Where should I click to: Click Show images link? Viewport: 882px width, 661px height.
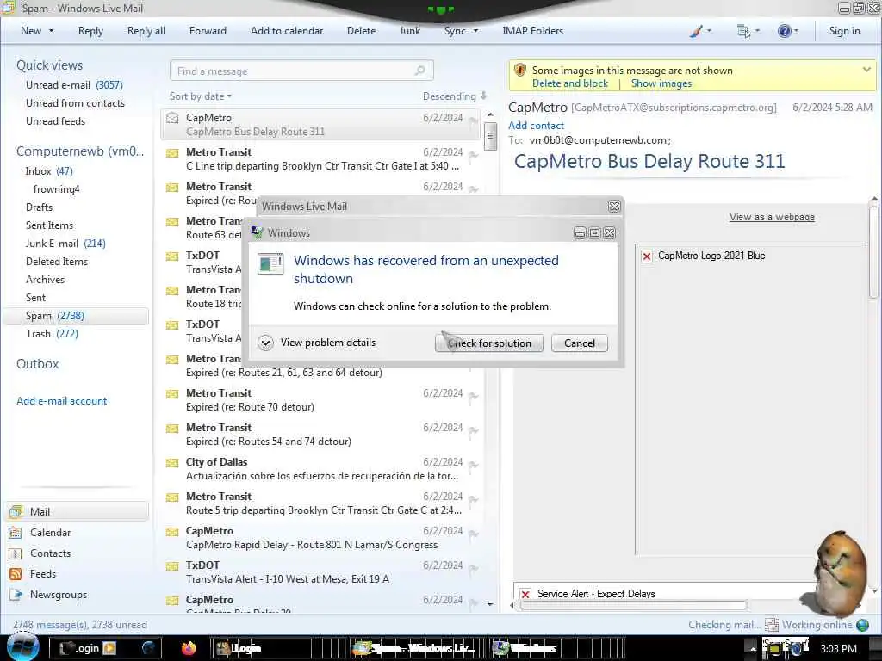661,83
